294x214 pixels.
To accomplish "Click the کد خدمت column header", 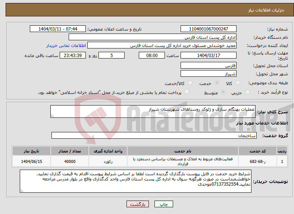I will [258, 151].
